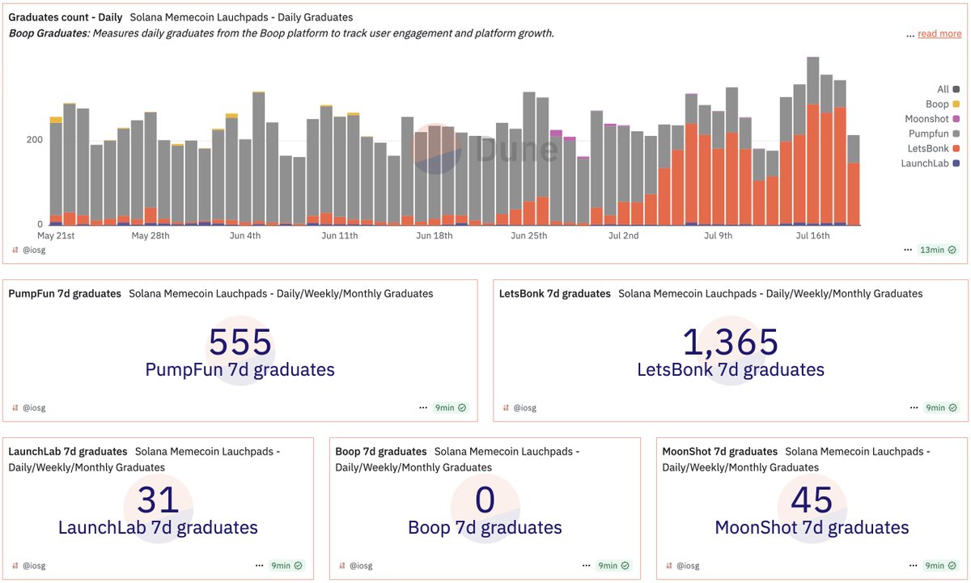
Task: Click the 9min refresh badge on the PumpFun panel
Action: [452, 407]
